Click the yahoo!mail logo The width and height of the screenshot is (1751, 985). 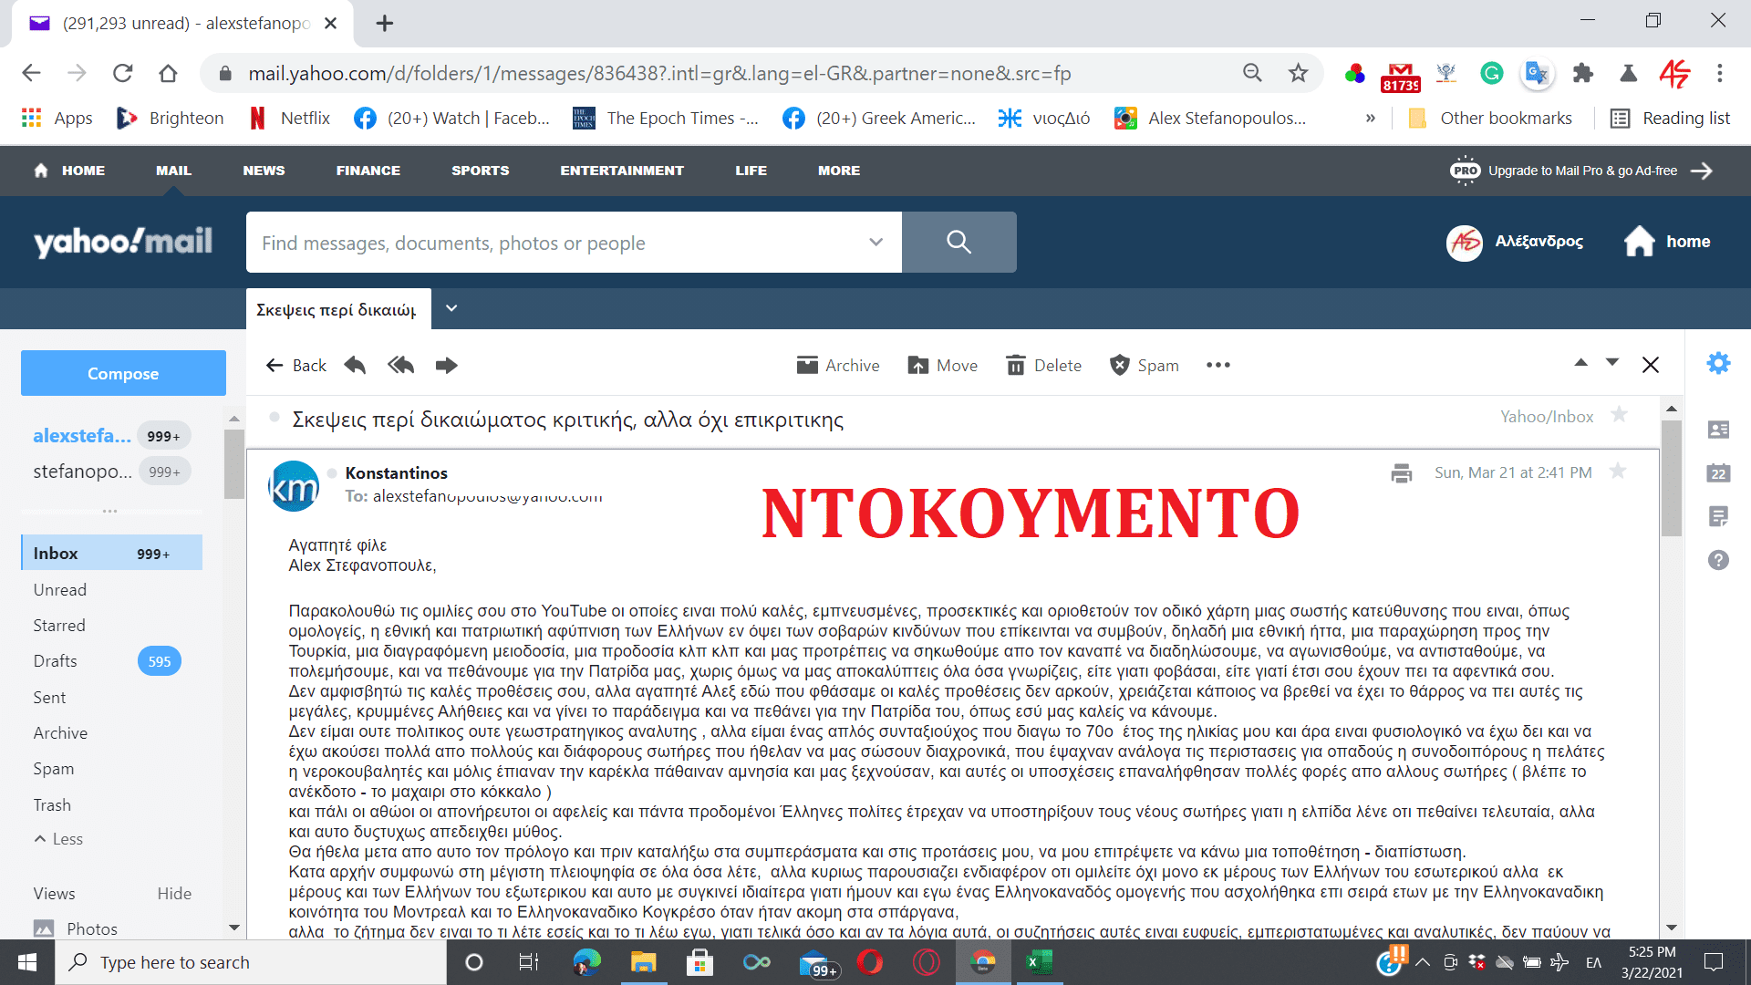123,242
